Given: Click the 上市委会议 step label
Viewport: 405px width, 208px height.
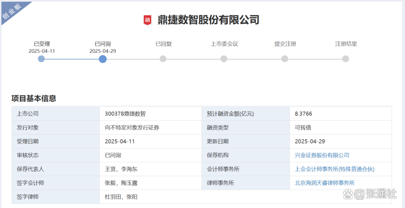Looking at the screenshot, I should click(x=224, y=44).
